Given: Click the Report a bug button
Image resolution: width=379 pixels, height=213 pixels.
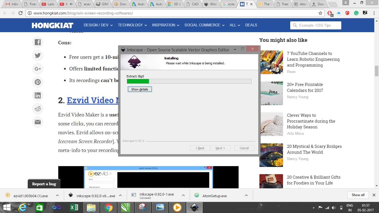Looking at the screenshot, I should click(x=44, y=184).
